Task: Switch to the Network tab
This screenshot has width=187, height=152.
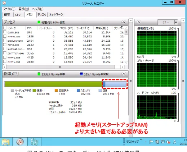Action: 56,15
